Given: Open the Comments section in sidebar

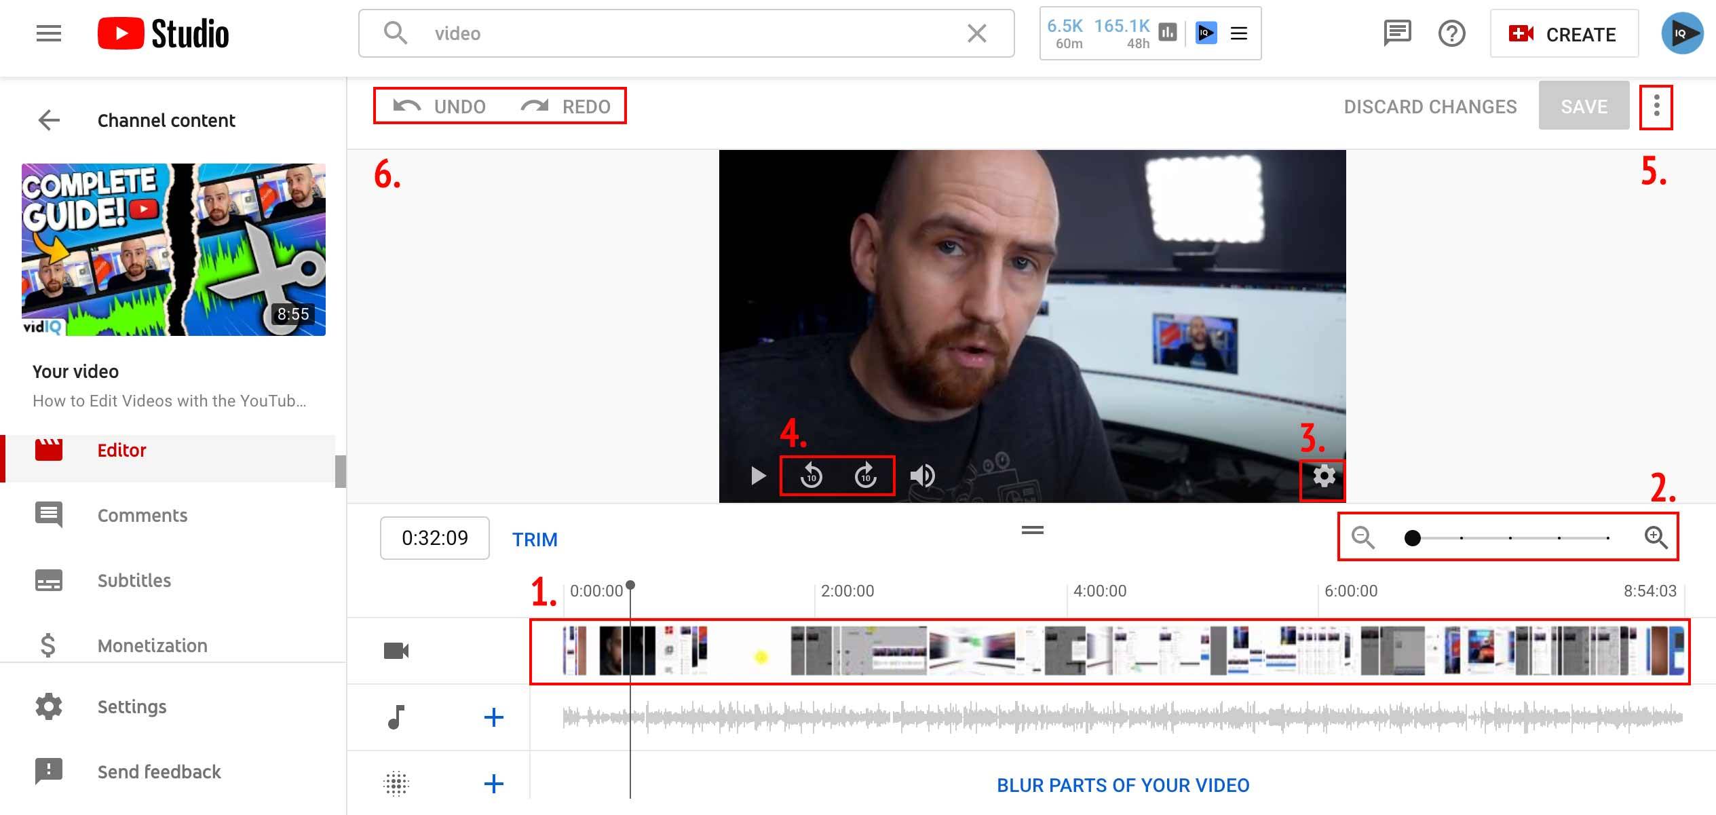Looking at the screenshot, I should coord(142,515).
